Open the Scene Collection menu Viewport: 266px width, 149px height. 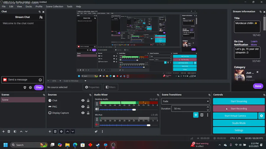tap(54, 6)
